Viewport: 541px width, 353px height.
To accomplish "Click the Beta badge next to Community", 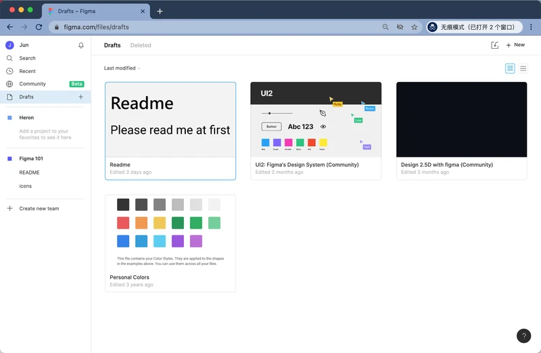I will point(76,84).
